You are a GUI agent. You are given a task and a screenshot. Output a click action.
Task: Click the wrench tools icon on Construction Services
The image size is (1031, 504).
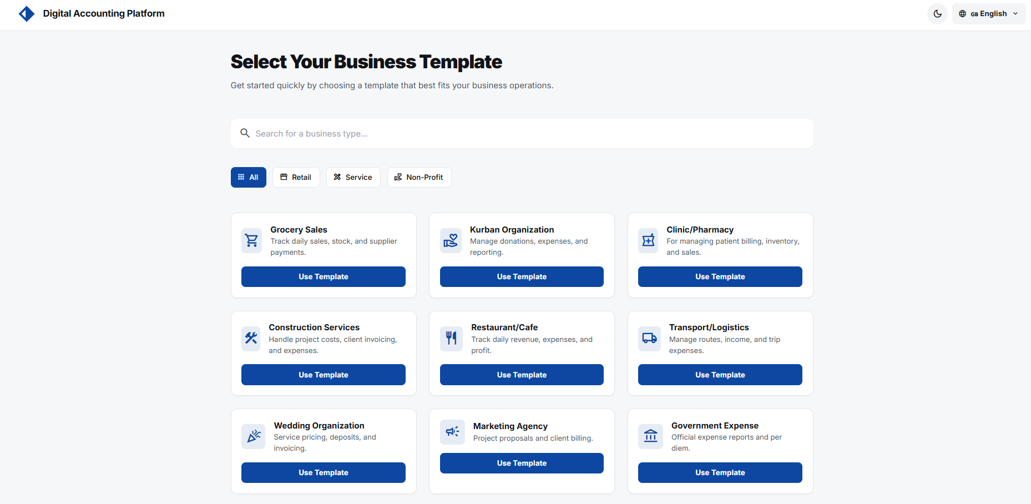pos(251,339)
